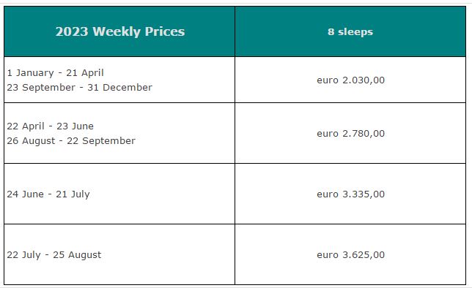Select the euro 3.335,00 price

pyautogui.click(x=350, y=194)
